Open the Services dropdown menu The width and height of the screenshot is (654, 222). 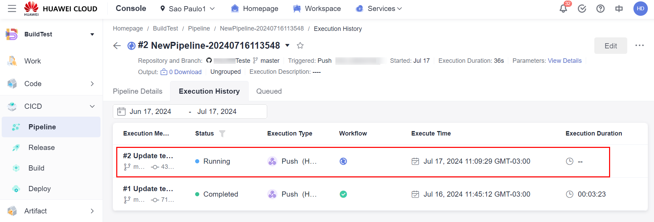click(x=379, y=9)
